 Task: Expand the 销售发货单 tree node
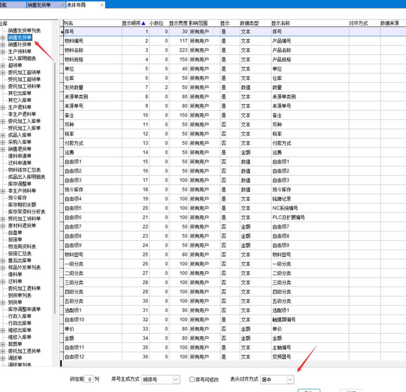(3, 38)
